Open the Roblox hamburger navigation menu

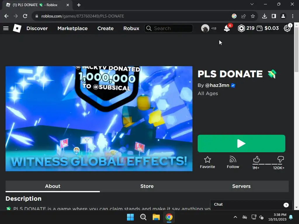[x=6, y=28]
